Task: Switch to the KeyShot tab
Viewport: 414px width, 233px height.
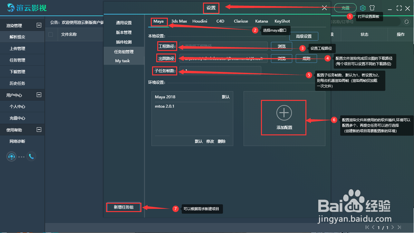Action: [x=282, y=21]
